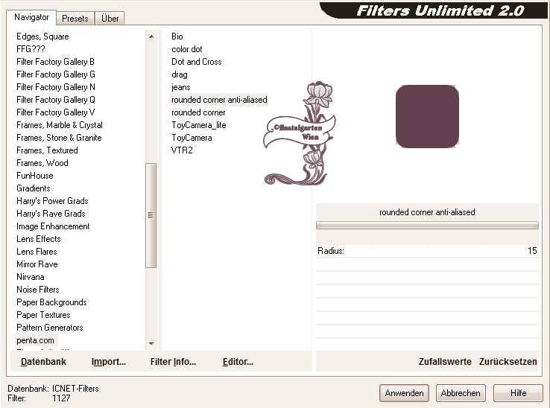Select the FFG??? category
The width and height of the screenshot is (550, 408).
click(x=31, y=49)
